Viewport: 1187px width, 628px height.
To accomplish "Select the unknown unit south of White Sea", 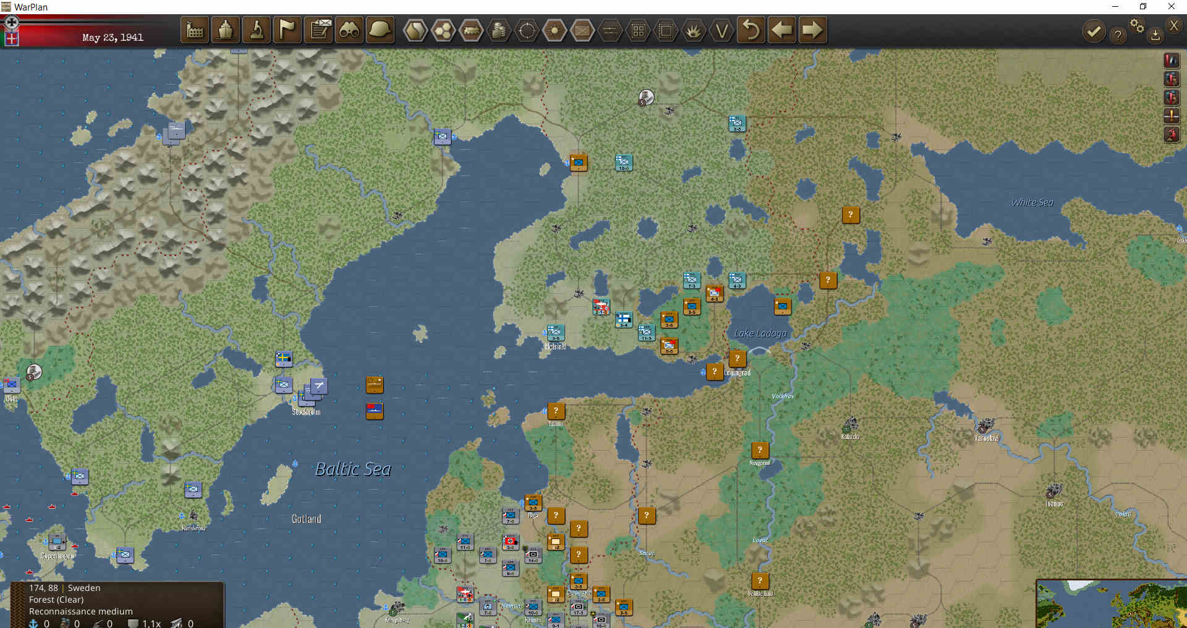I will 851,215.
